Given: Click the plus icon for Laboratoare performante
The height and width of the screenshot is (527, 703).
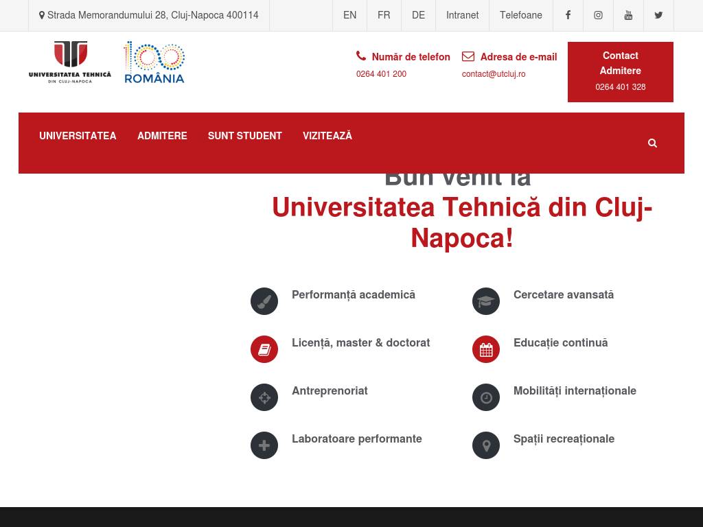Looking at the screenshot, I should click(x=264, y=445).
